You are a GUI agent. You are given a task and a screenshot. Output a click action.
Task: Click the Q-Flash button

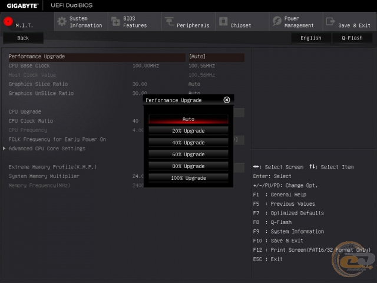coord(352,38)
